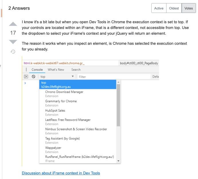Switch to the Search tab

(x=76, y=70)
